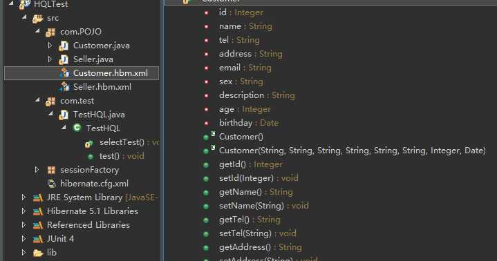
Task: Select the sex : String field
Action: click(x=241, y=81)
